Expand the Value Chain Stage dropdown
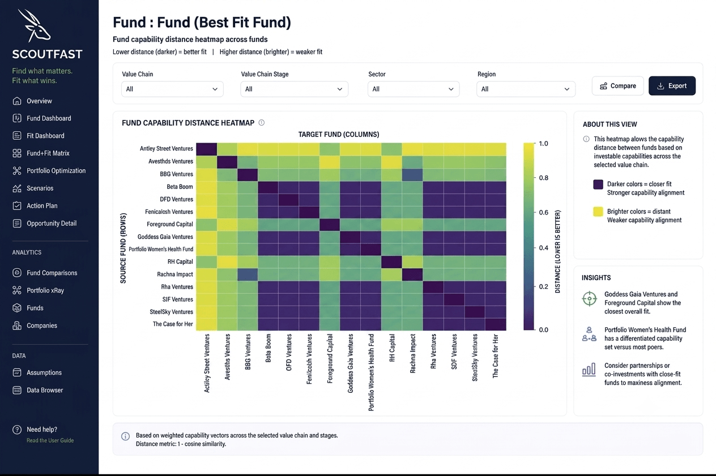 click(295, 89)
